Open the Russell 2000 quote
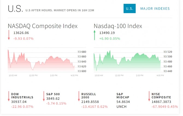 tap(89, 96)
